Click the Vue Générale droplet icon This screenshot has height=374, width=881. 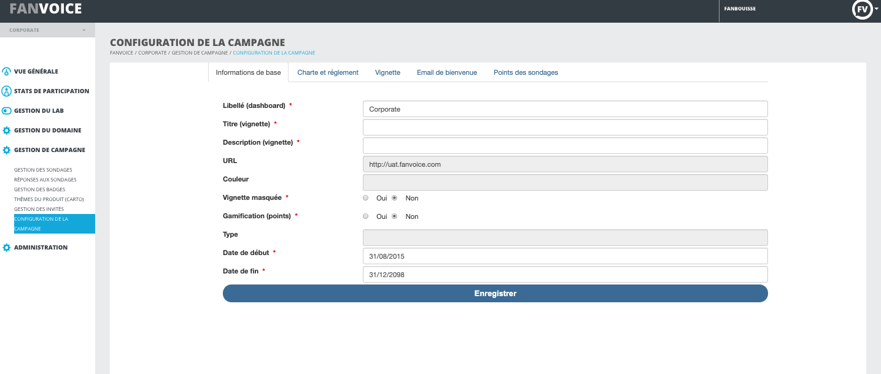tap(7, 72)
